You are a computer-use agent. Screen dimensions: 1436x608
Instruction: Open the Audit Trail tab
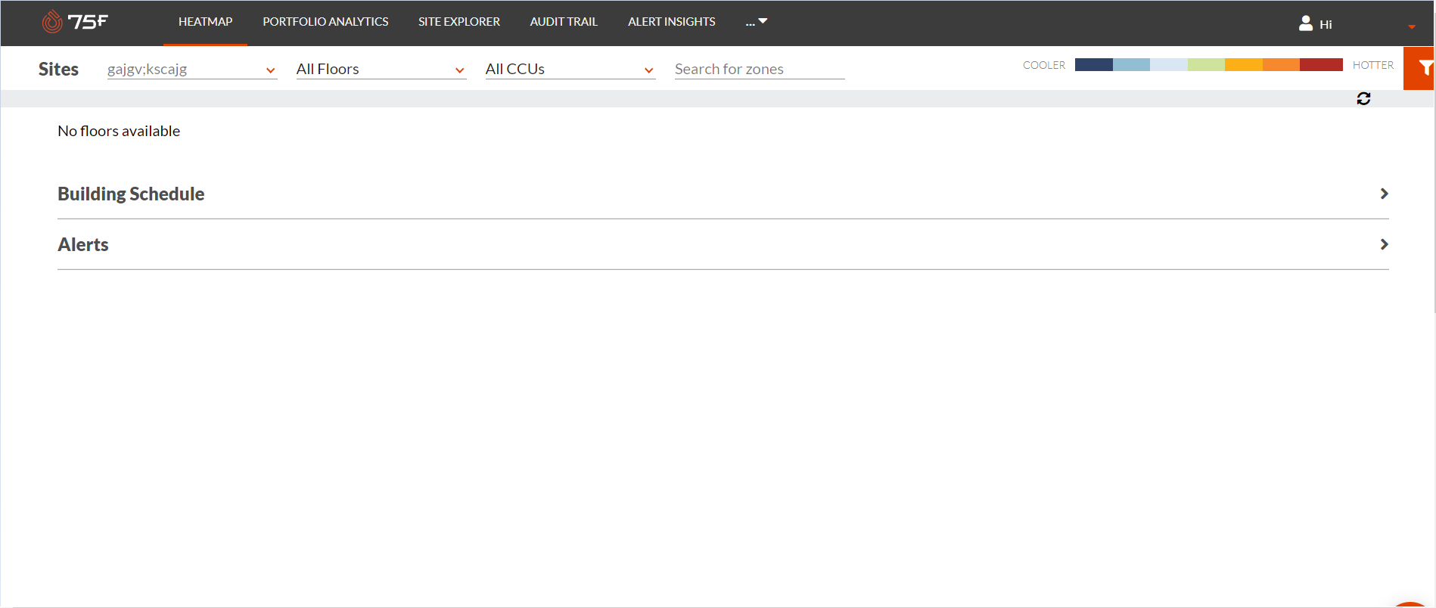pos(564,22)
